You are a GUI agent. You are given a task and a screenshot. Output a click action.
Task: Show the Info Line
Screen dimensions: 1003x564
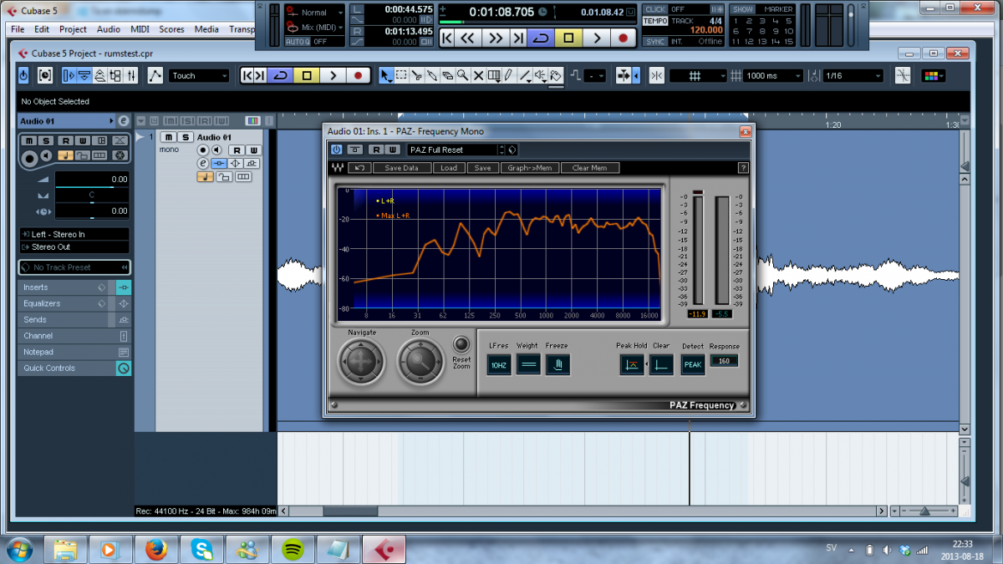(84, 75)
